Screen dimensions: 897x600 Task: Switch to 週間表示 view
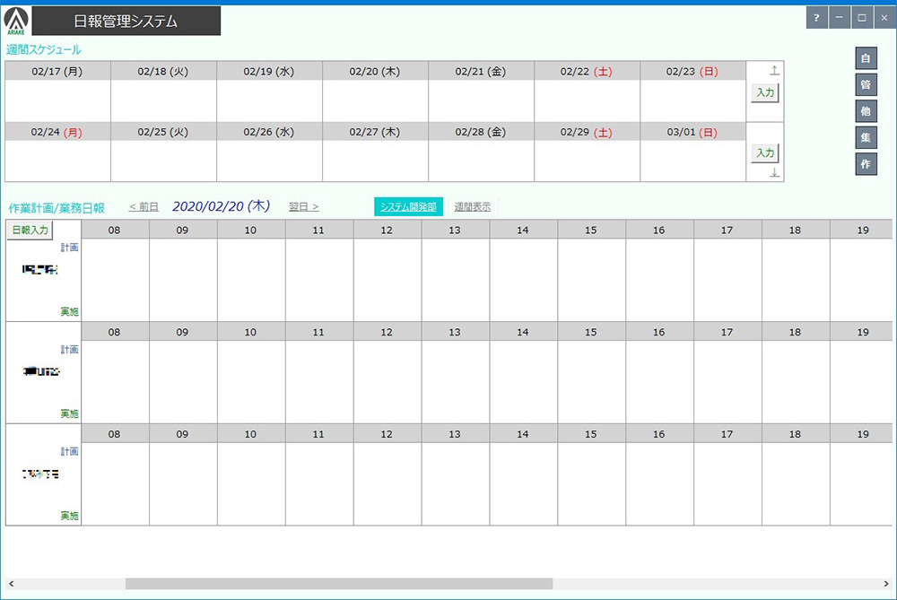(473, 207)
